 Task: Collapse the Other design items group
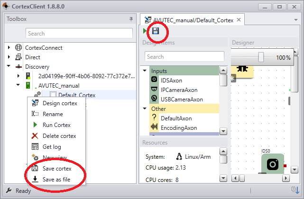pyautogui.click(x=145, y=109)
